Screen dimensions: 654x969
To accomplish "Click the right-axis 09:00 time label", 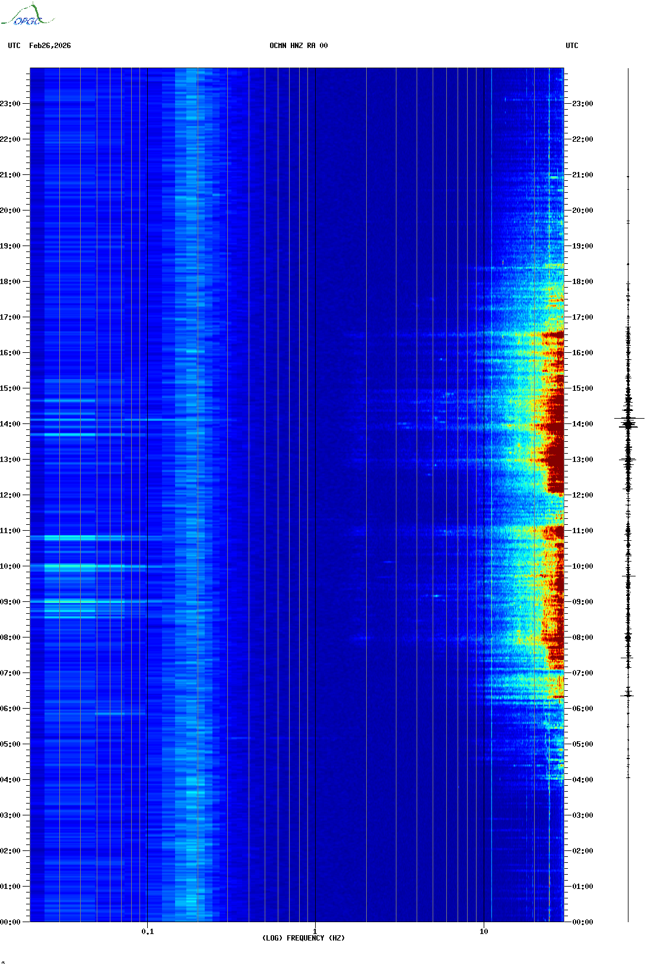I will (583, 602).
